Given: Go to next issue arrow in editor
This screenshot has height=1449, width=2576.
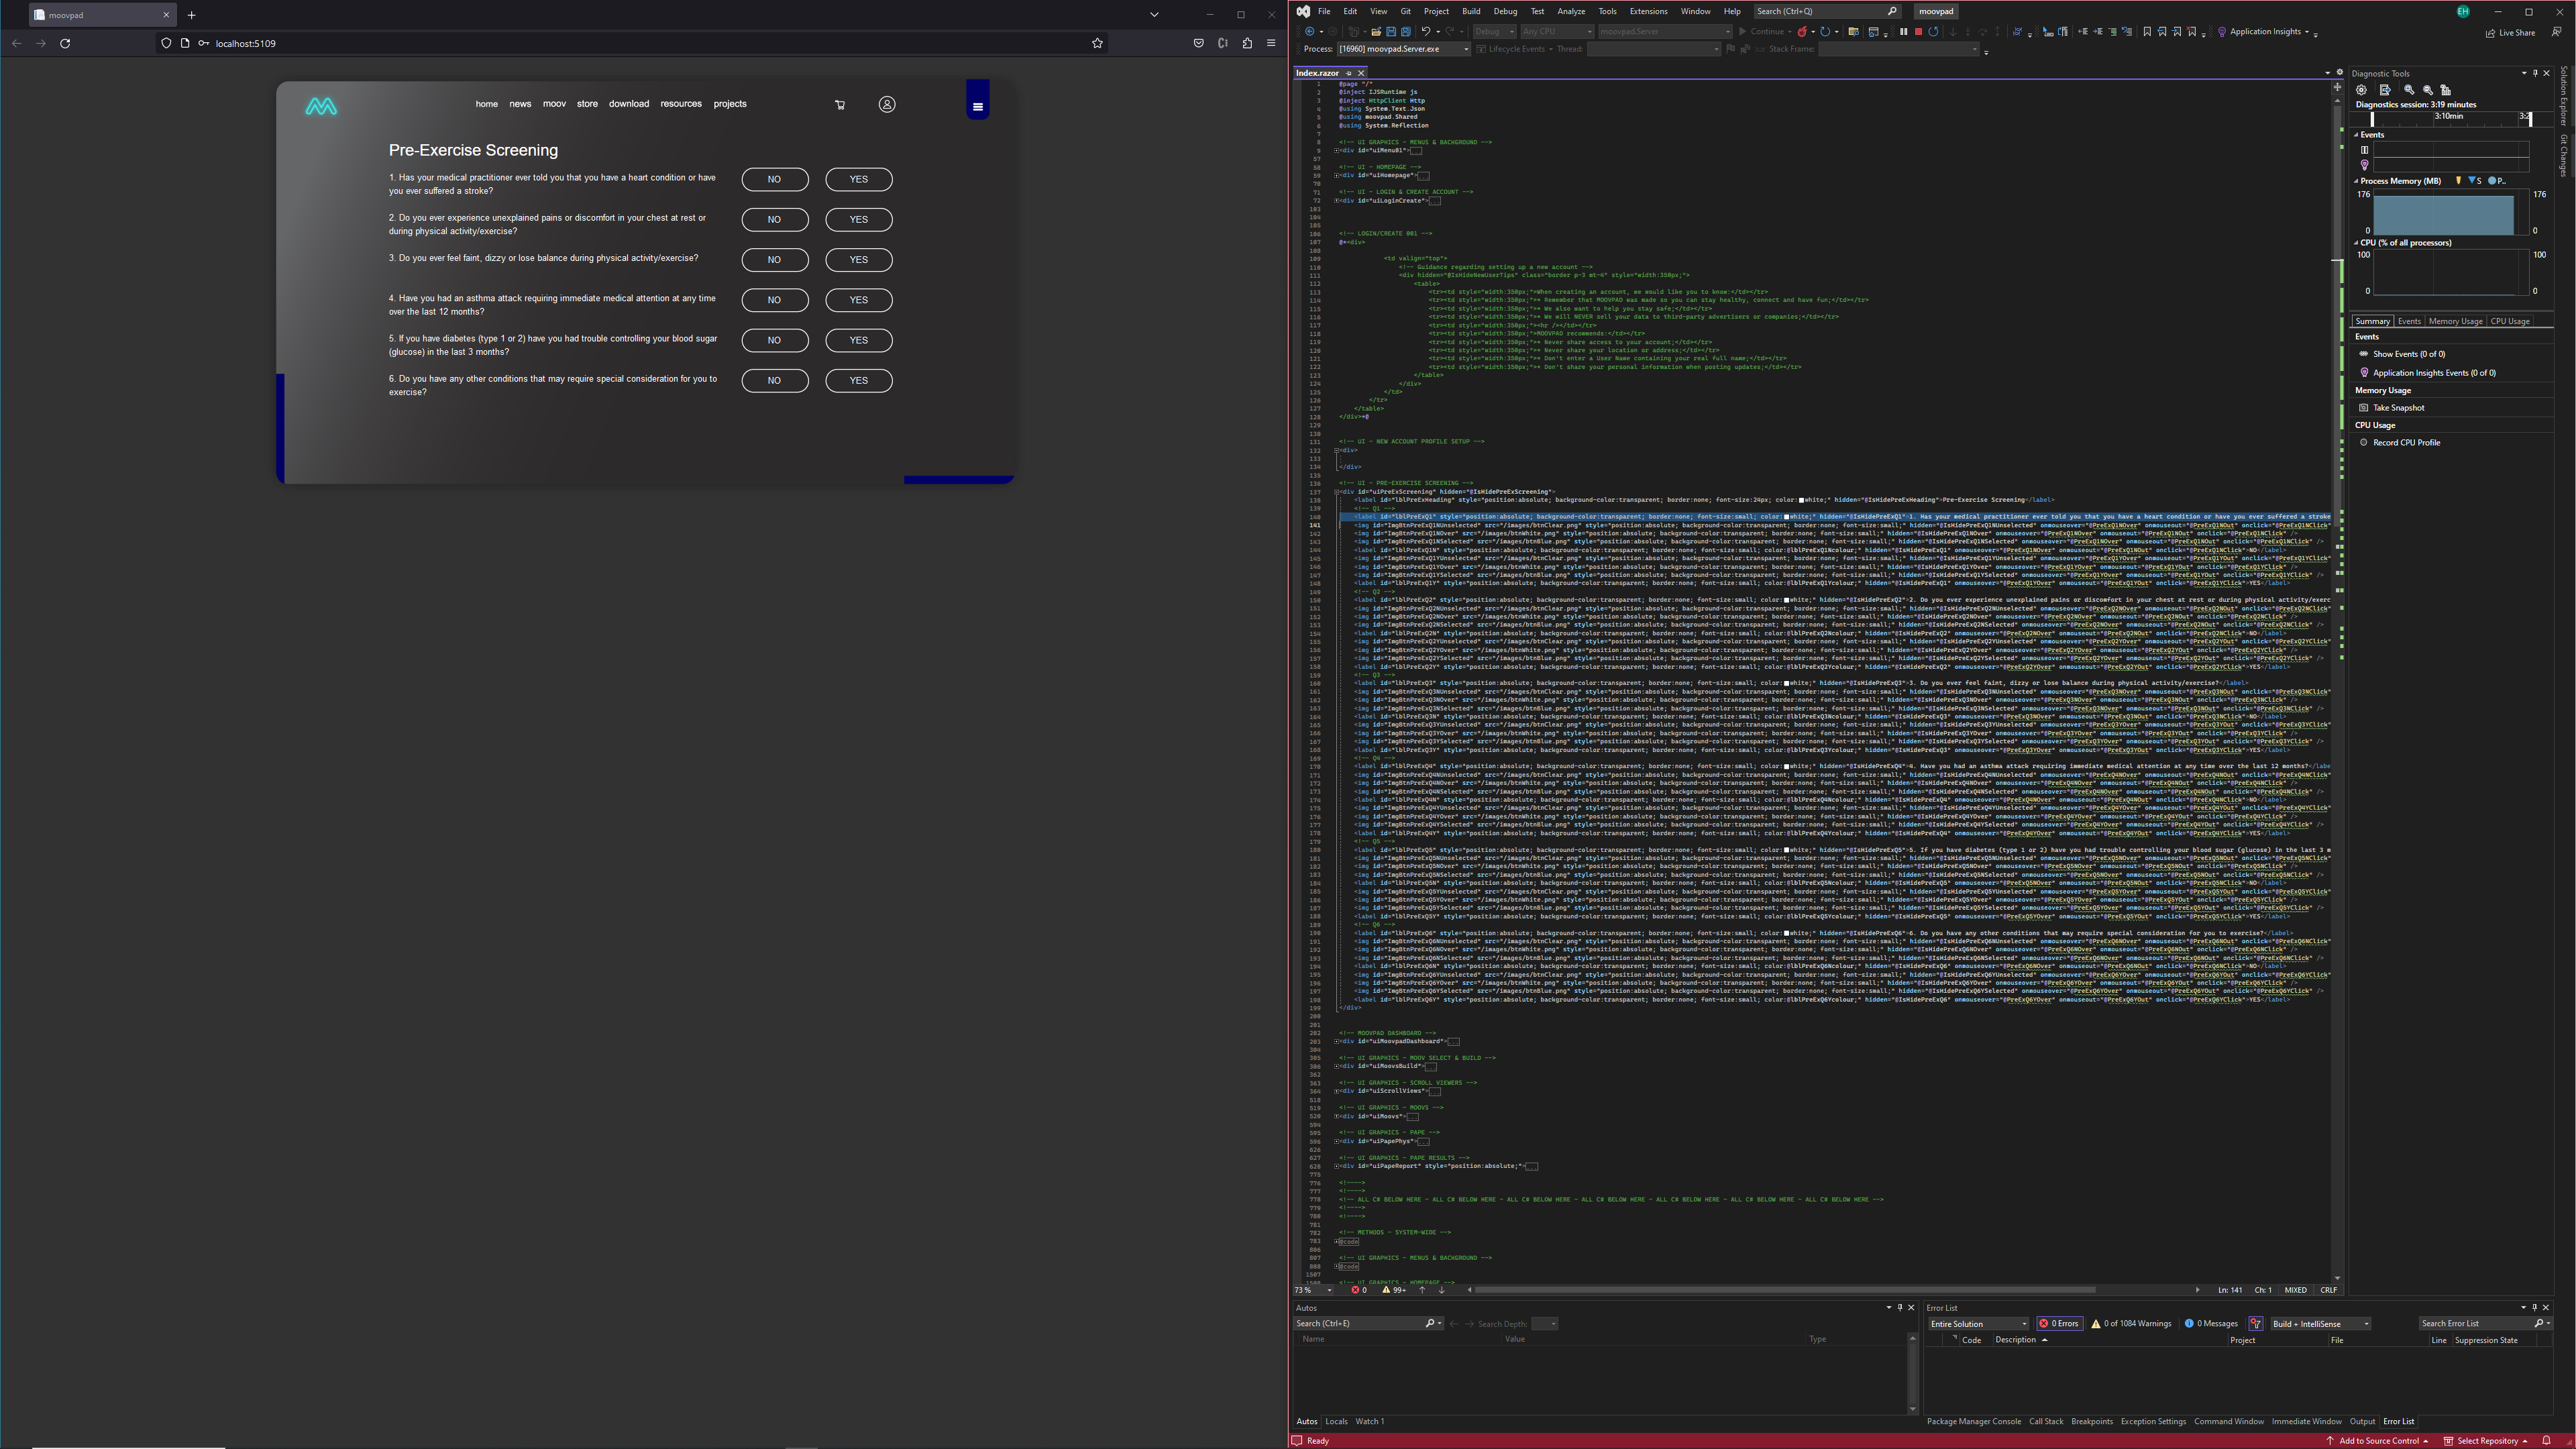Looking at the screenshot, I should [x=1441, y=1290].
